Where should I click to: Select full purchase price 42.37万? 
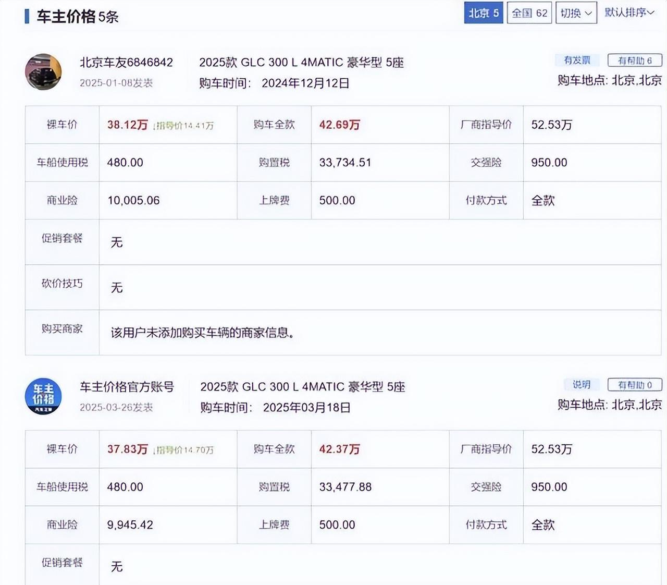(x=340, y=449)
